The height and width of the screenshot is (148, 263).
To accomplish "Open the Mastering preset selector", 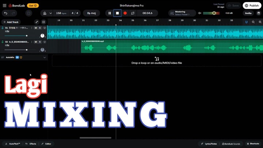I will (182, 13).
